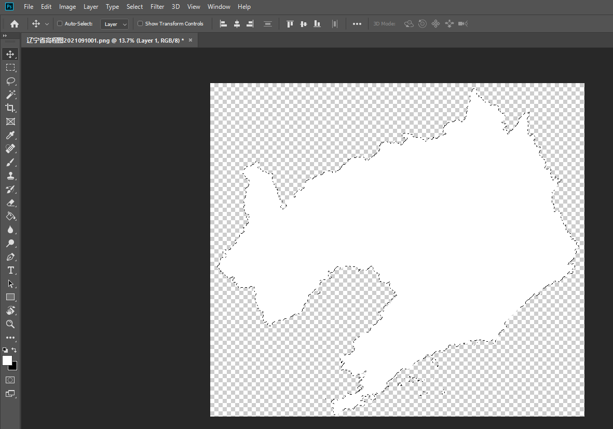The width and height of the screenshot is (613, 429).
Task: Open the View menu
Action: 194,7
